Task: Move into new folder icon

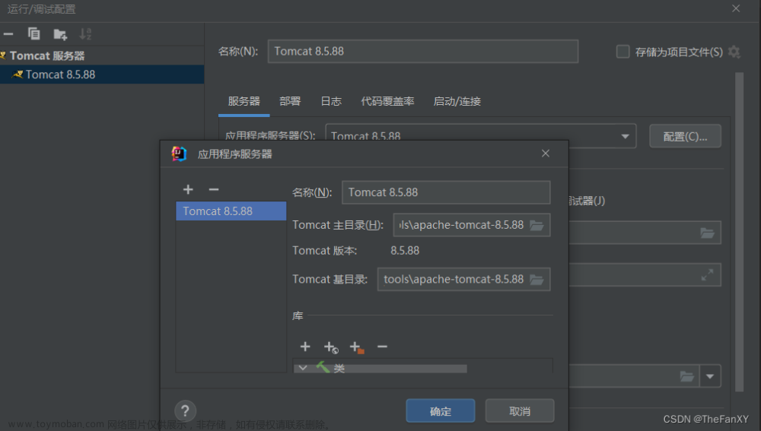Action: coord(60,34)
